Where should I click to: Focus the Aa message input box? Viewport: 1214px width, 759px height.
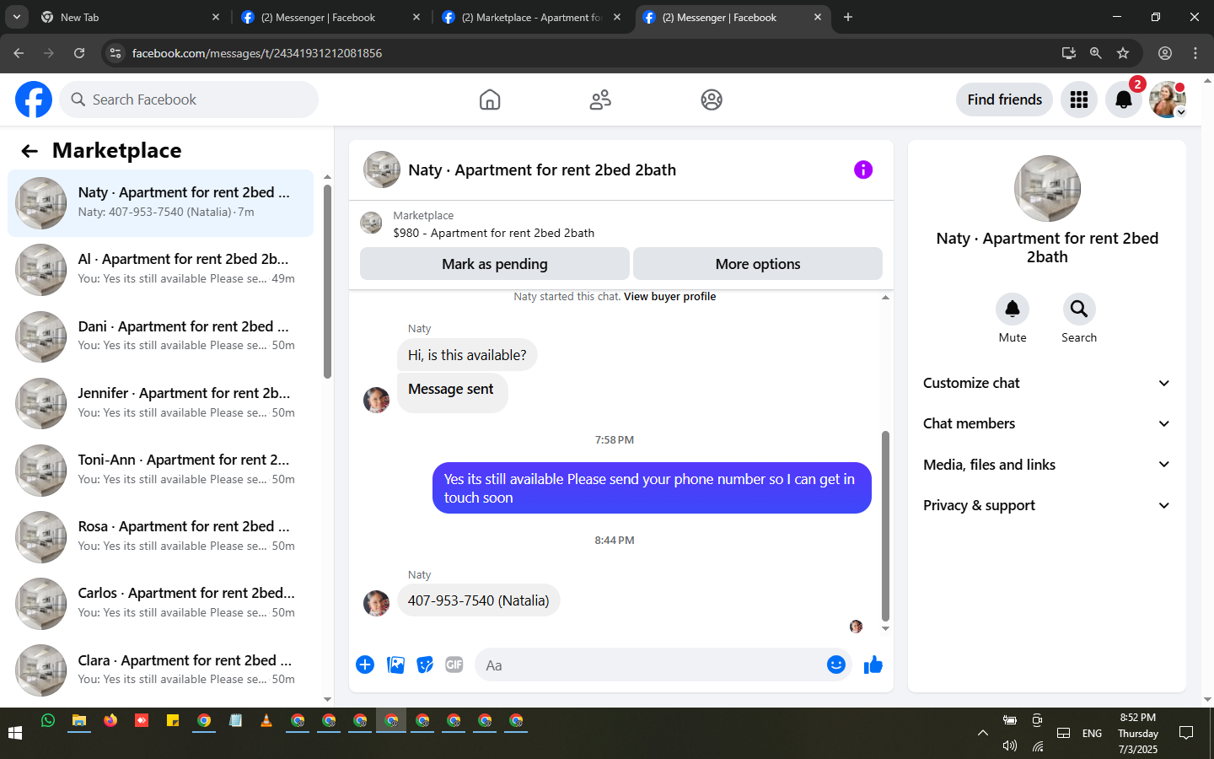[x=664, y=665]
